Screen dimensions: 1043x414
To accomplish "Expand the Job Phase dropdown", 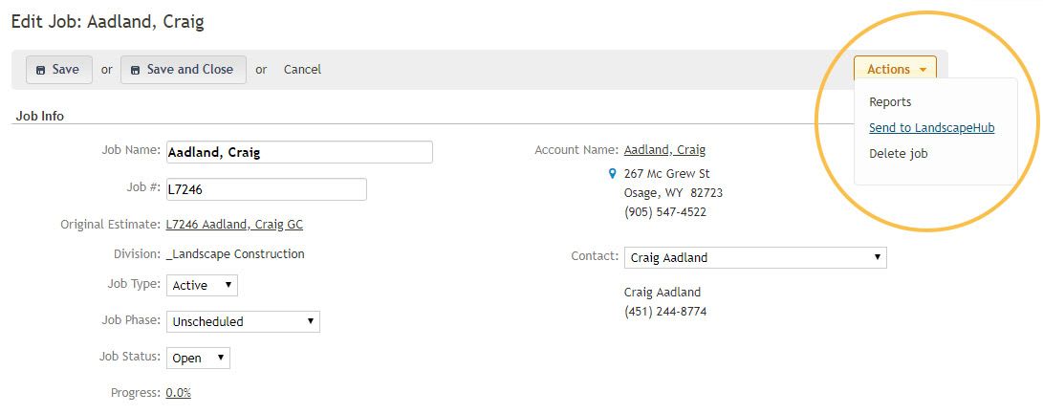I will click(243, 321).
